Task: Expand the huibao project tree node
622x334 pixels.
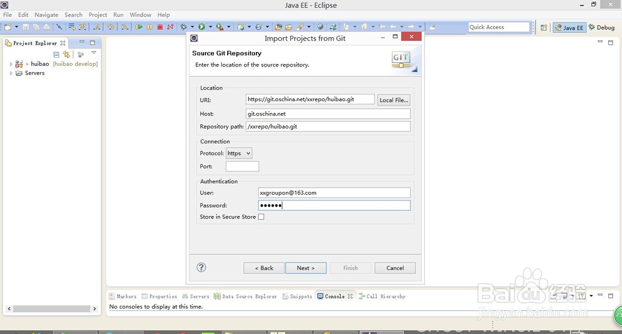Action: point(11,64)
